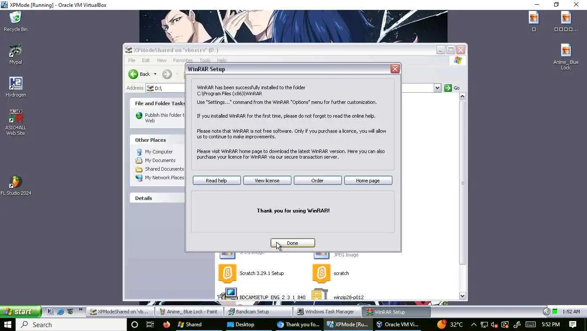The width and height of the screenshot is (587, 331).
Task: Expand XP notification area hidden icons arrow
Action: tap(546, 312)
